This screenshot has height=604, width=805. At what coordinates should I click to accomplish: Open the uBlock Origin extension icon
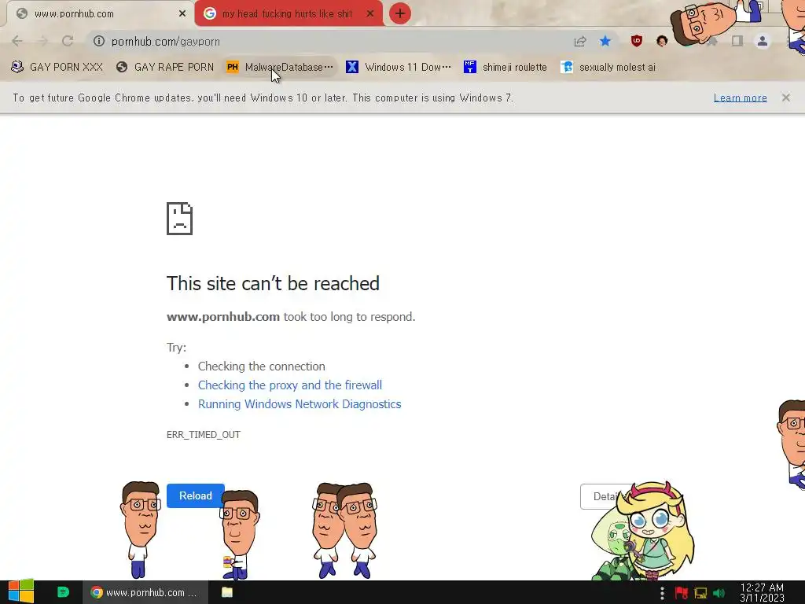coord(637,41)
